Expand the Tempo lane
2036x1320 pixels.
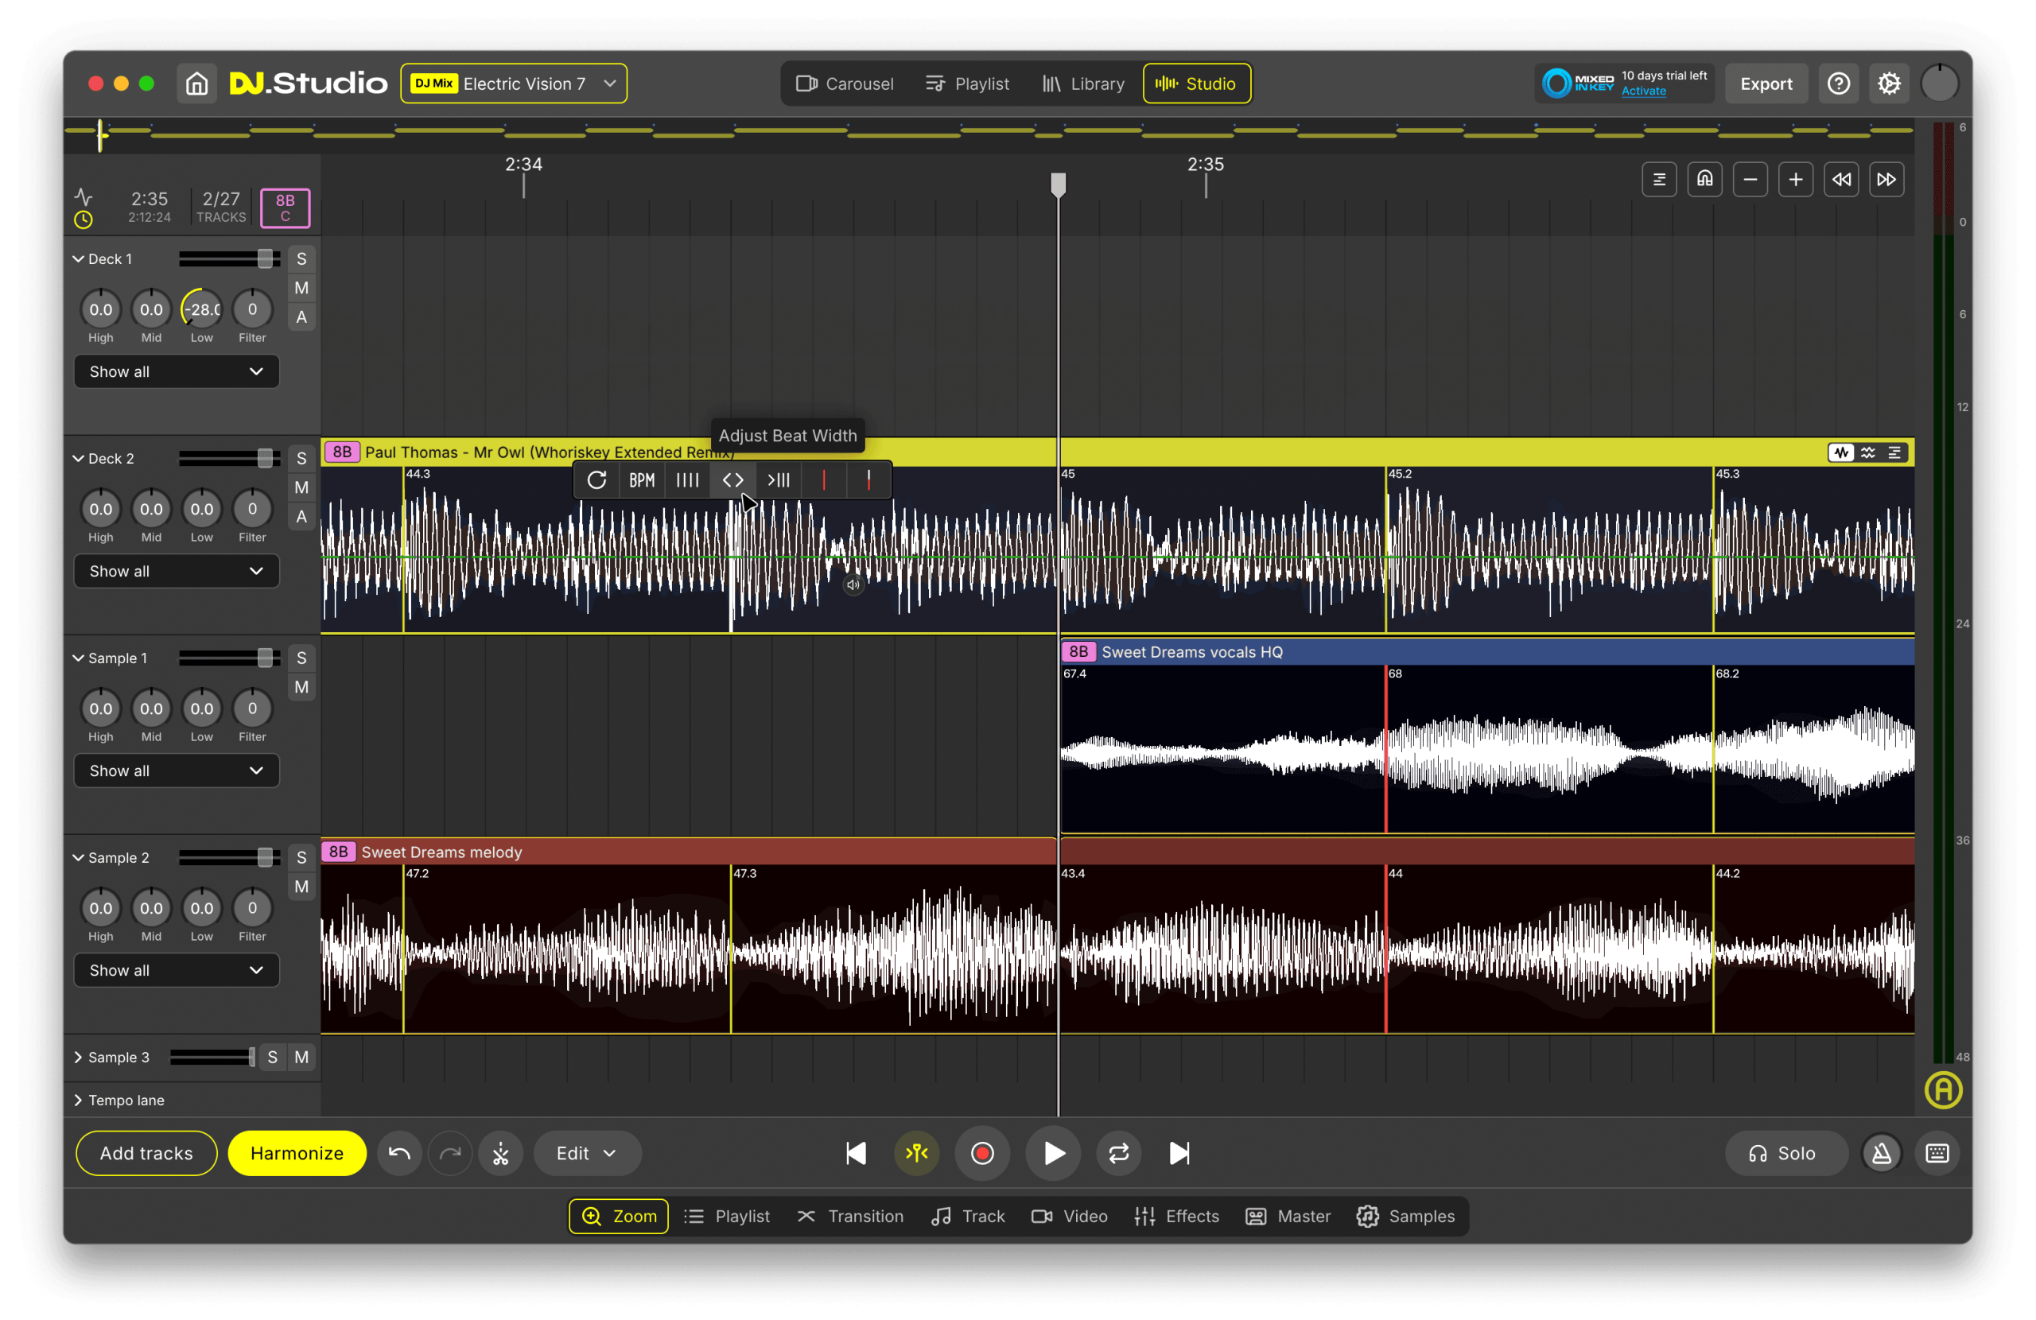coord(79,1101)
